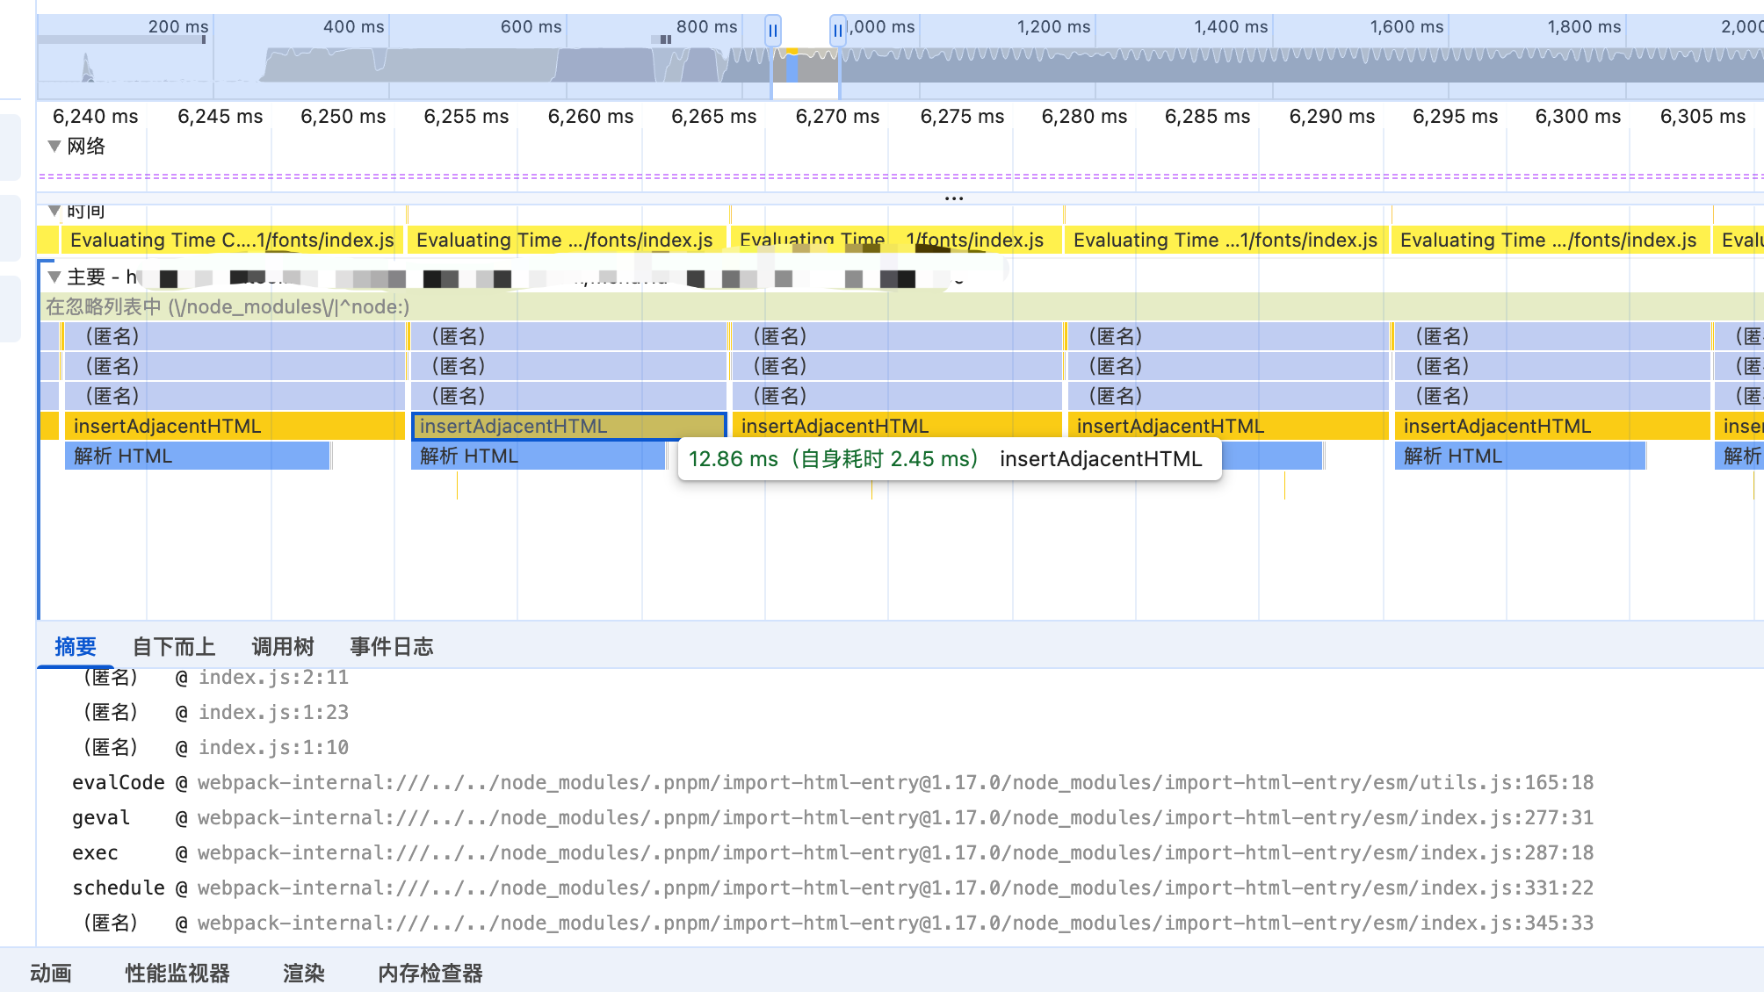Screen dimensions: 1764x992
Task: Click the three-dot track resizer handle
Action: tap(954, 198)
